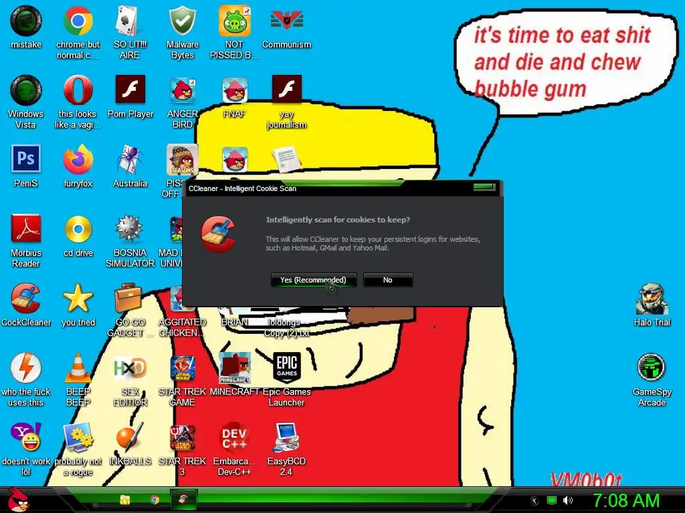Viewport: 685px width, 513px height.
Task: Select the Communism desktop icon
Action: [x=286, y=27]
